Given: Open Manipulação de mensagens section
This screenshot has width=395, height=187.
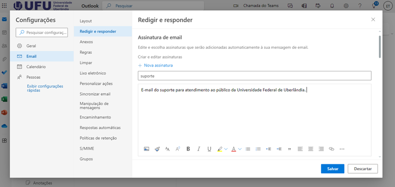Looking at the screenshot, I should point(103,106).
